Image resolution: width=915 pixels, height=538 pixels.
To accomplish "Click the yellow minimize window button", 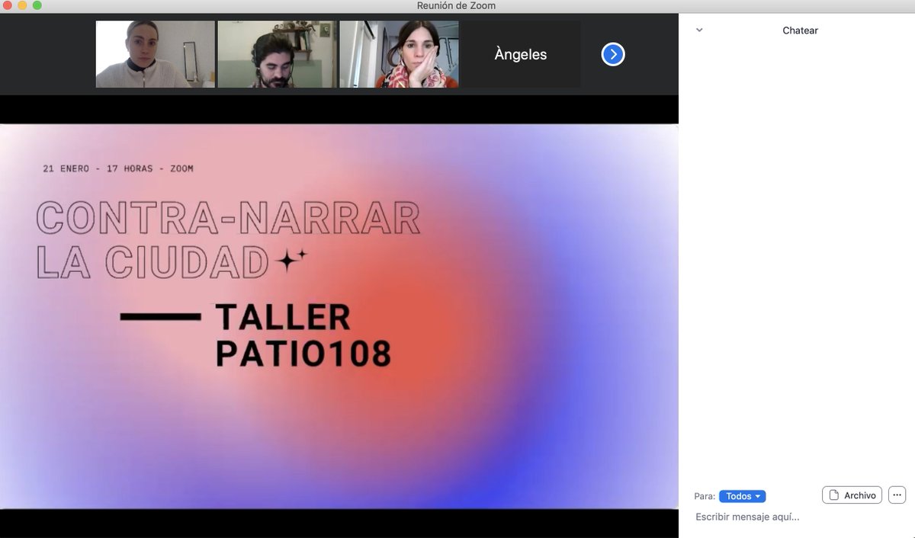I will [x=21, y=5].
